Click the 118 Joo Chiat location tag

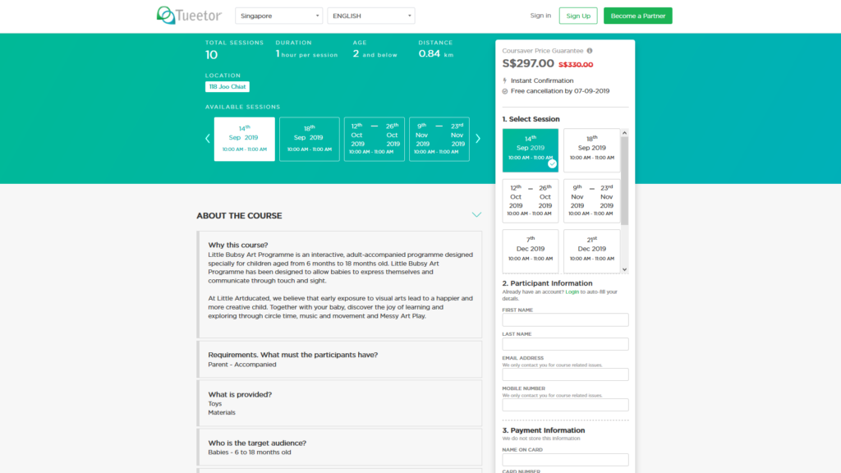point(227,86)
